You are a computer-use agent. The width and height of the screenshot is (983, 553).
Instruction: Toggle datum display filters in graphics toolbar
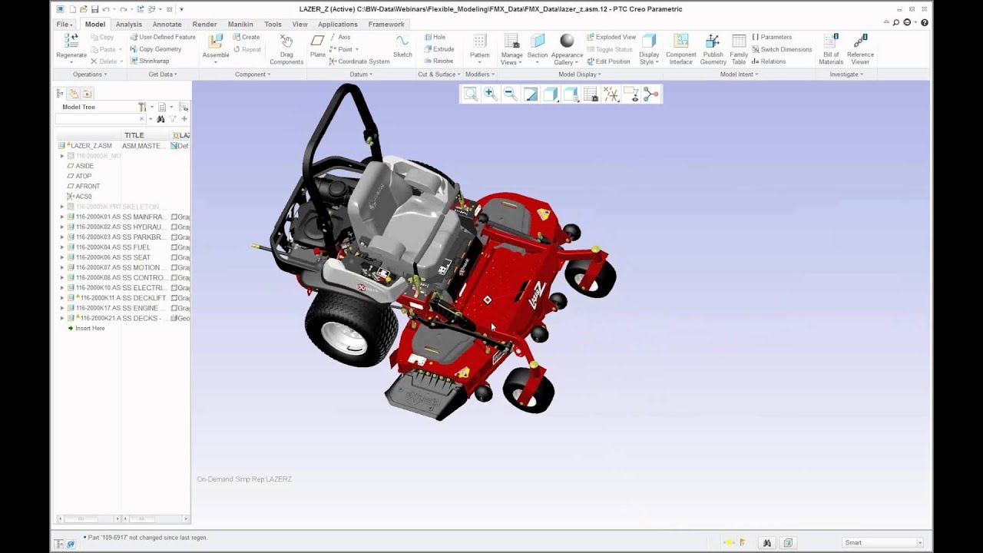click(611, 94)
